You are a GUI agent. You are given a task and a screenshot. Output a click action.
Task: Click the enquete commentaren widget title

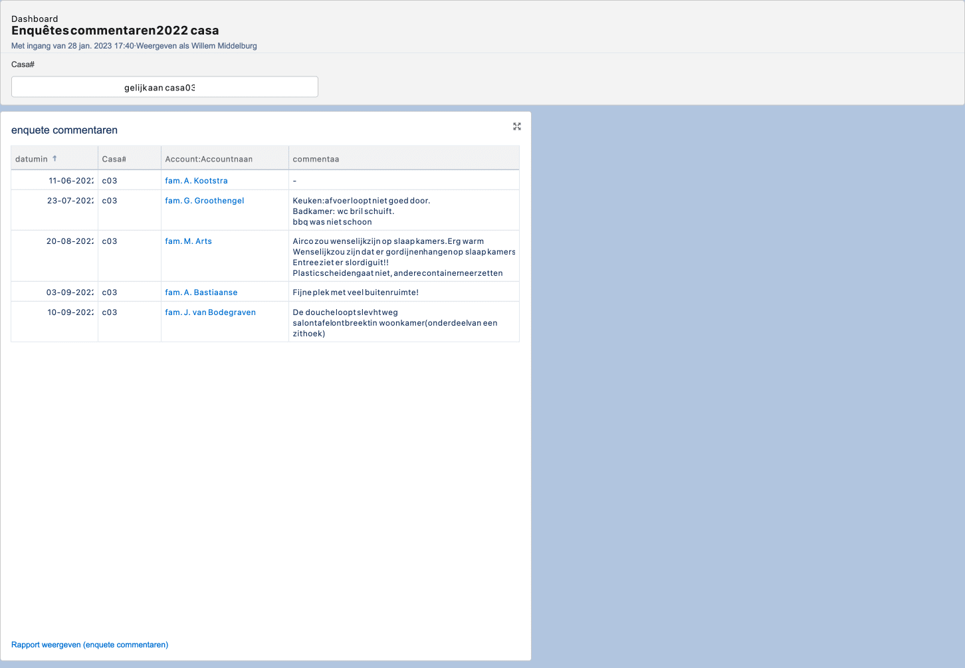coord(64,130)
